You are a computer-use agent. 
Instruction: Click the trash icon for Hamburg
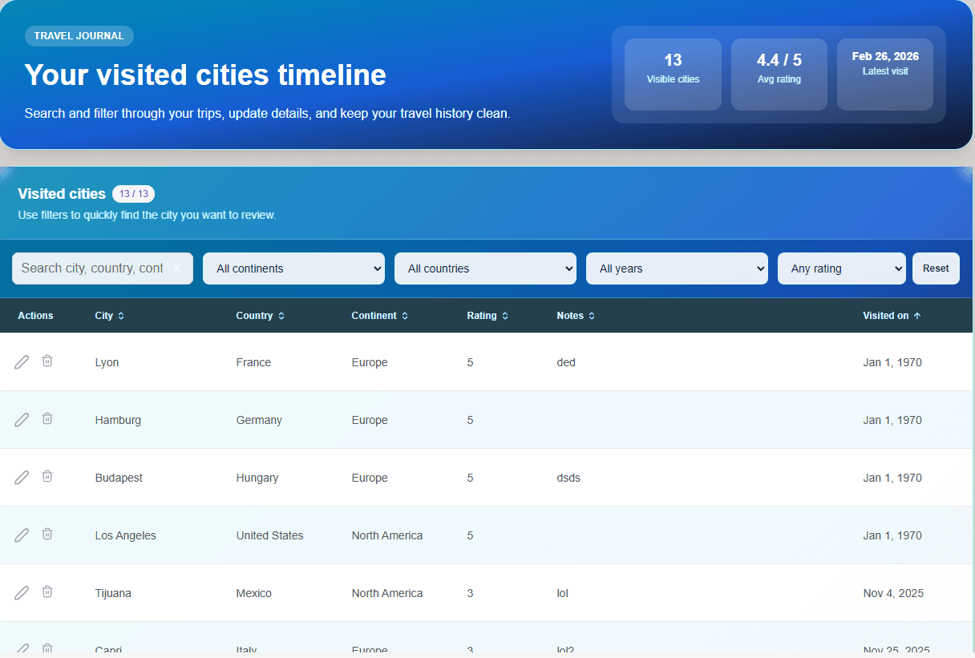47,419
